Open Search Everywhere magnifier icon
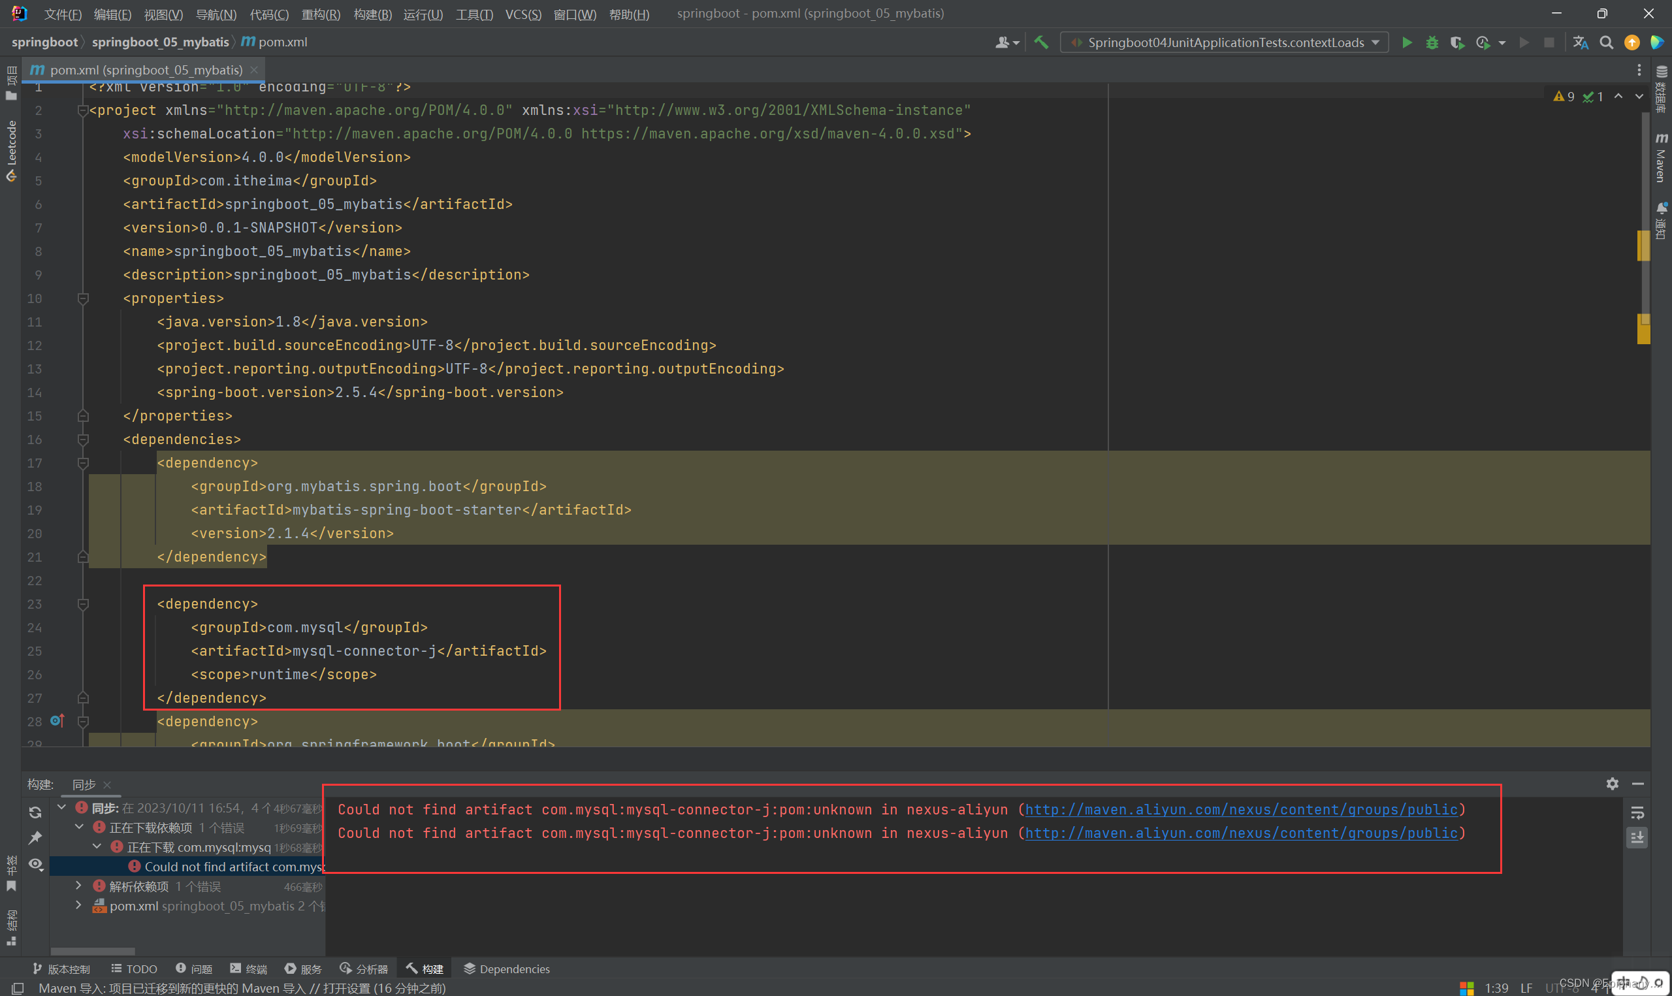This screenshot has width=1672, height=996. (x=1606, y=42)
